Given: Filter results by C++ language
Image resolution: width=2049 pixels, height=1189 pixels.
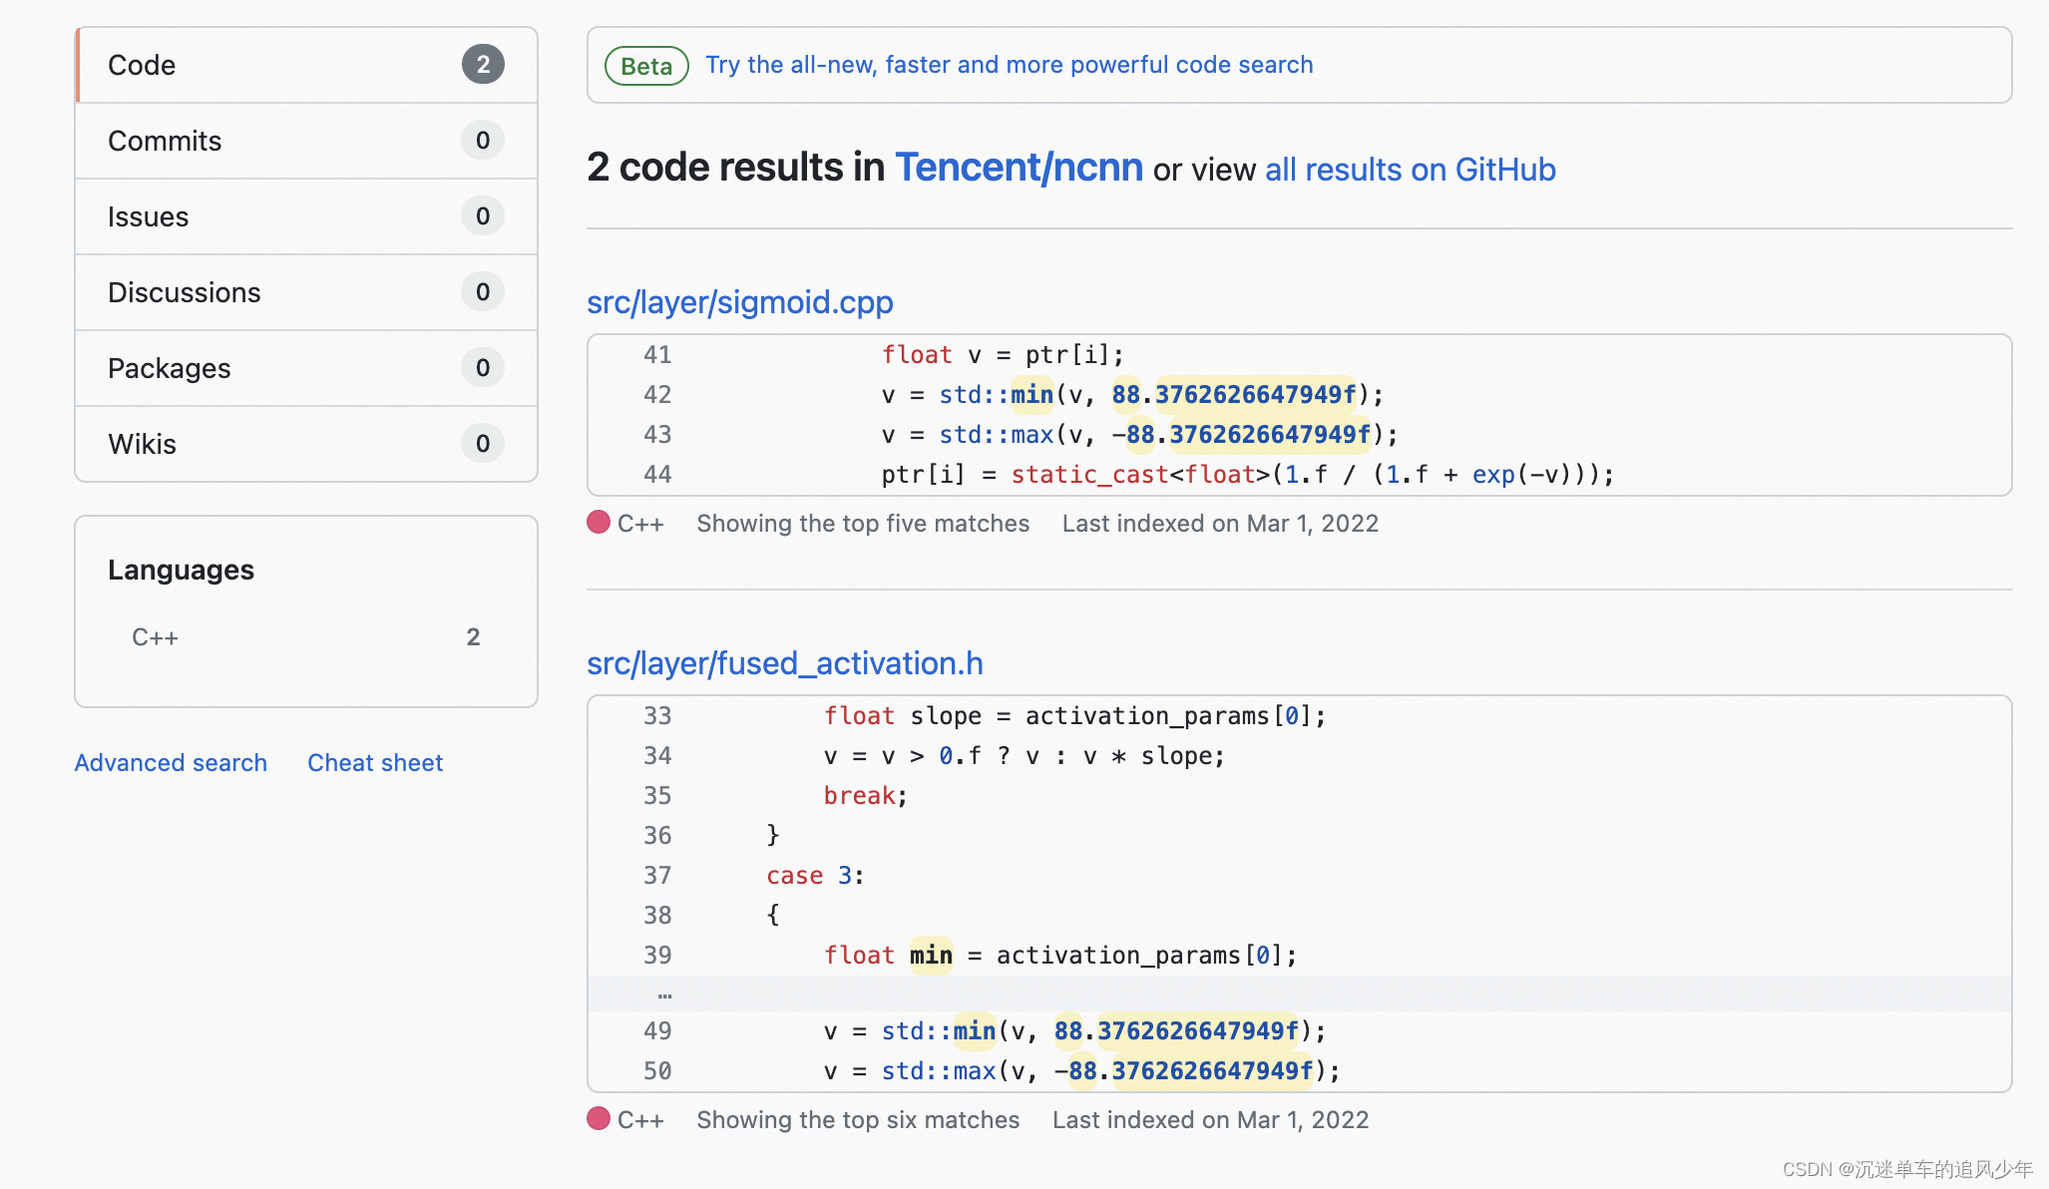Looking at the screenshot, I should click(x=306, y=637).
